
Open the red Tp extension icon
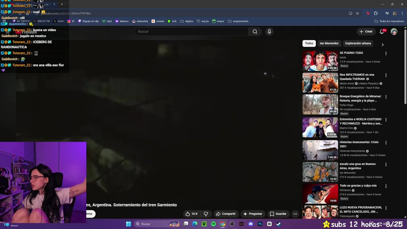click(368, 13)
